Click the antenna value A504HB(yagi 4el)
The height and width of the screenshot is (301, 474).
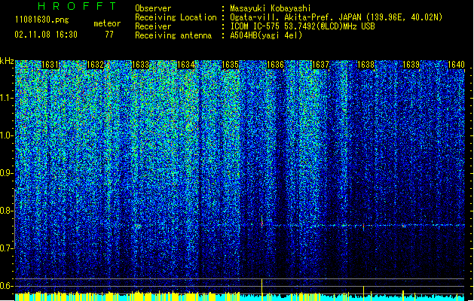[x=266, y=35]
